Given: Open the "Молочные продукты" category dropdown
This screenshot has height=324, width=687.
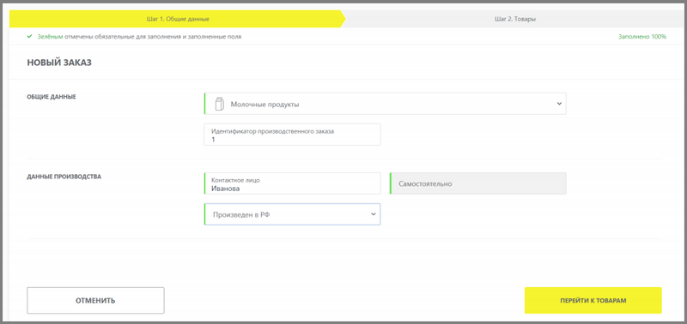Looking at the screenshot, I should (385, 104).
